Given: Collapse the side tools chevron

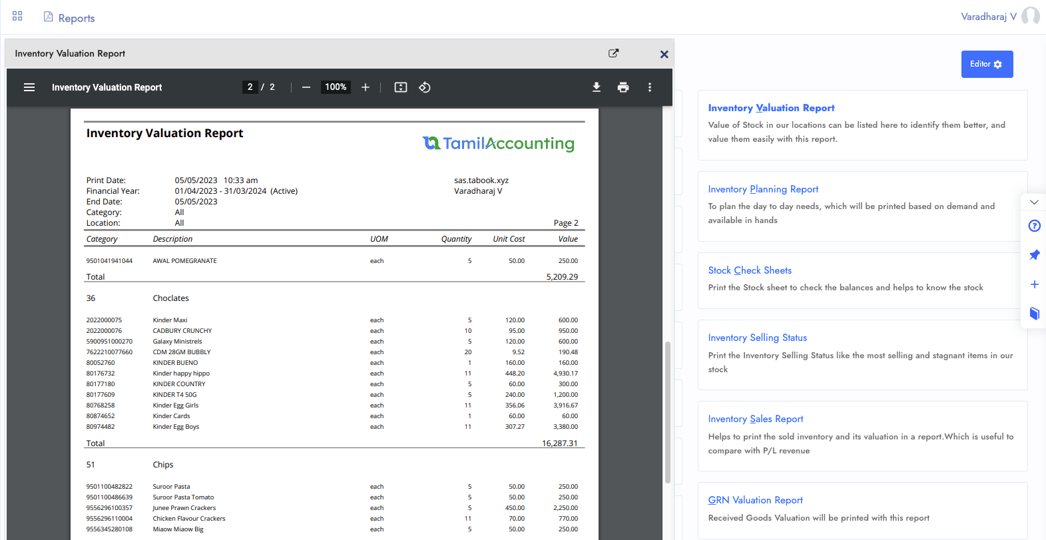Looking at the screenshot, I should point(1034,202).
